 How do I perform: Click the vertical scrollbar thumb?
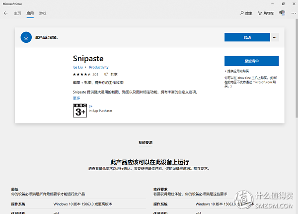click(297, 68)
